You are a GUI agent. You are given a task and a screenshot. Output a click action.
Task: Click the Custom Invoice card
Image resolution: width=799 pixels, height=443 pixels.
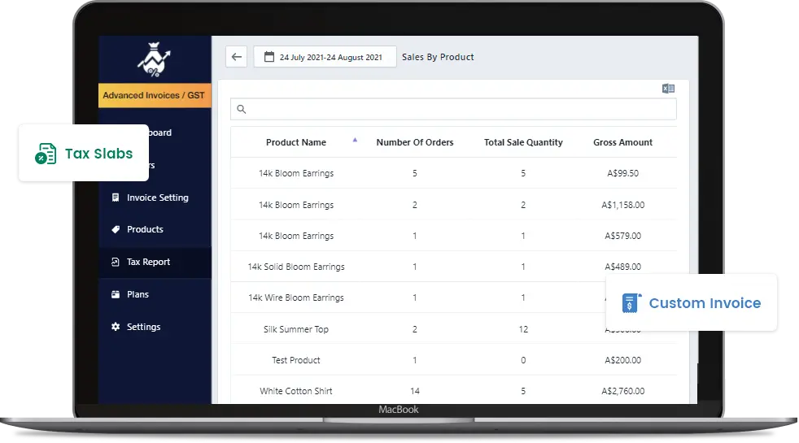point(692,303)
